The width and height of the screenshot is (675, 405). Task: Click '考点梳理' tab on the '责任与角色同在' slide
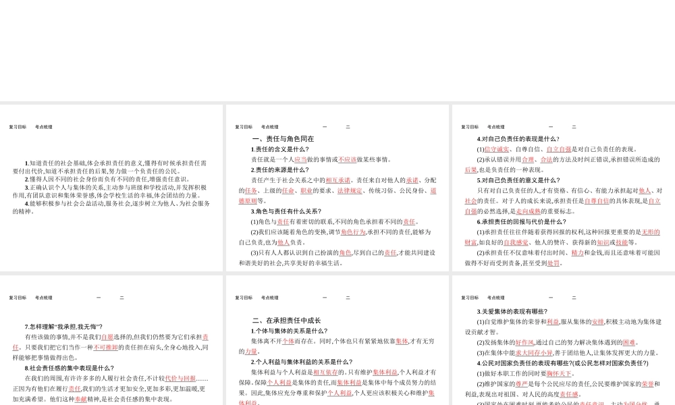(269, 127)
